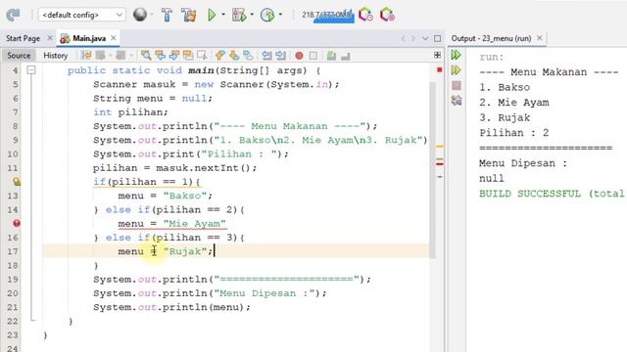The image size is (627, 352).
Task: Click Toggle Bookmark icon
Action: coord(248,56)
